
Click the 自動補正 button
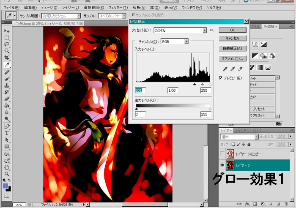pos(232,48)
